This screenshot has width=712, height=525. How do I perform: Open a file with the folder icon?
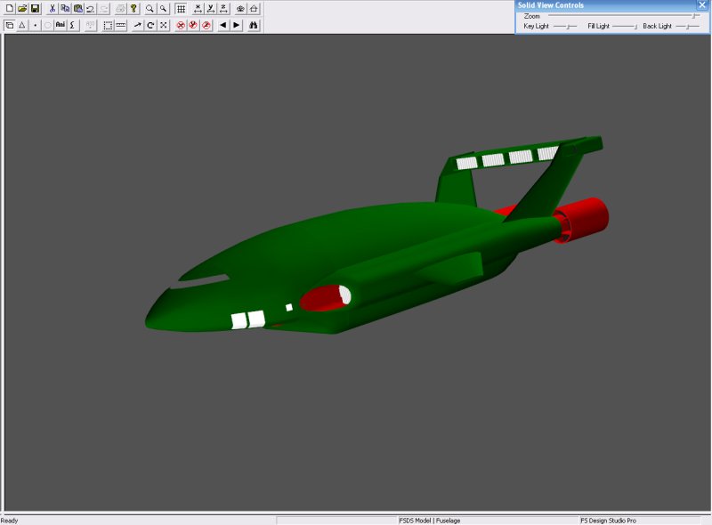click(x=21, y=8)
